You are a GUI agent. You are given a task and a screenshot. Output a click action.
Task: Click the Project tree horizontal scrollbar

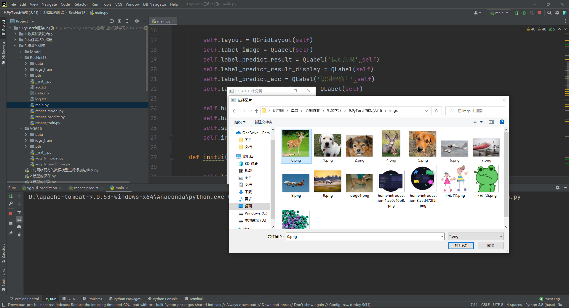68,182
